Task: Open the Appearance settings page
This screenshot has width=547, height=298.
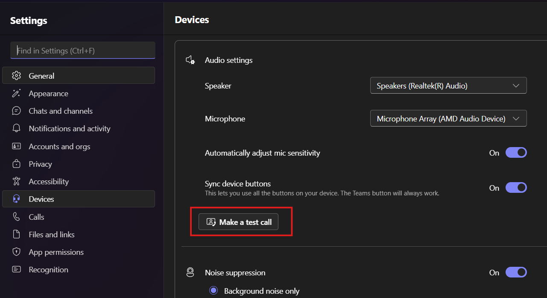Action: pos(79,93)
